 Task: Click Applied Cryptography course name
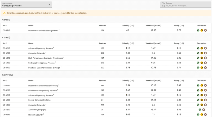click(x=37, y=110)
